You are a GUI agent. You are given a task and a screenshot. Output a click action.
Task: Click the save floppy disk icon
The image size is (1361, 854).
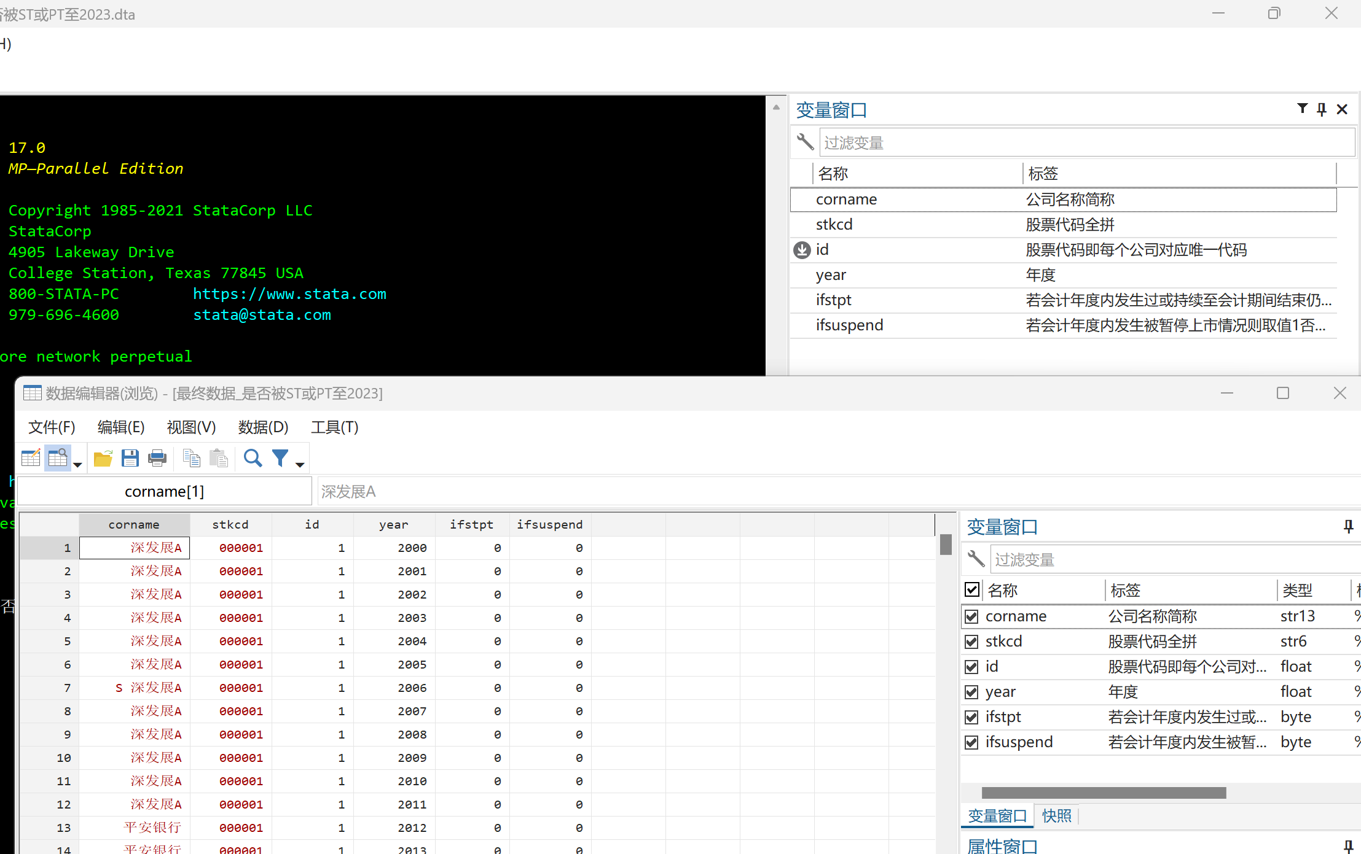[130, 458]
